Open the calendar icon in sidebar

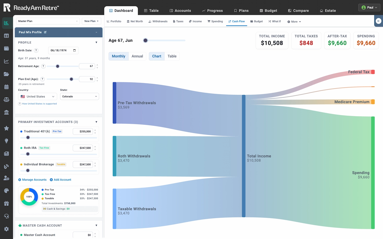pyautogui.click(x=6, y=87)
